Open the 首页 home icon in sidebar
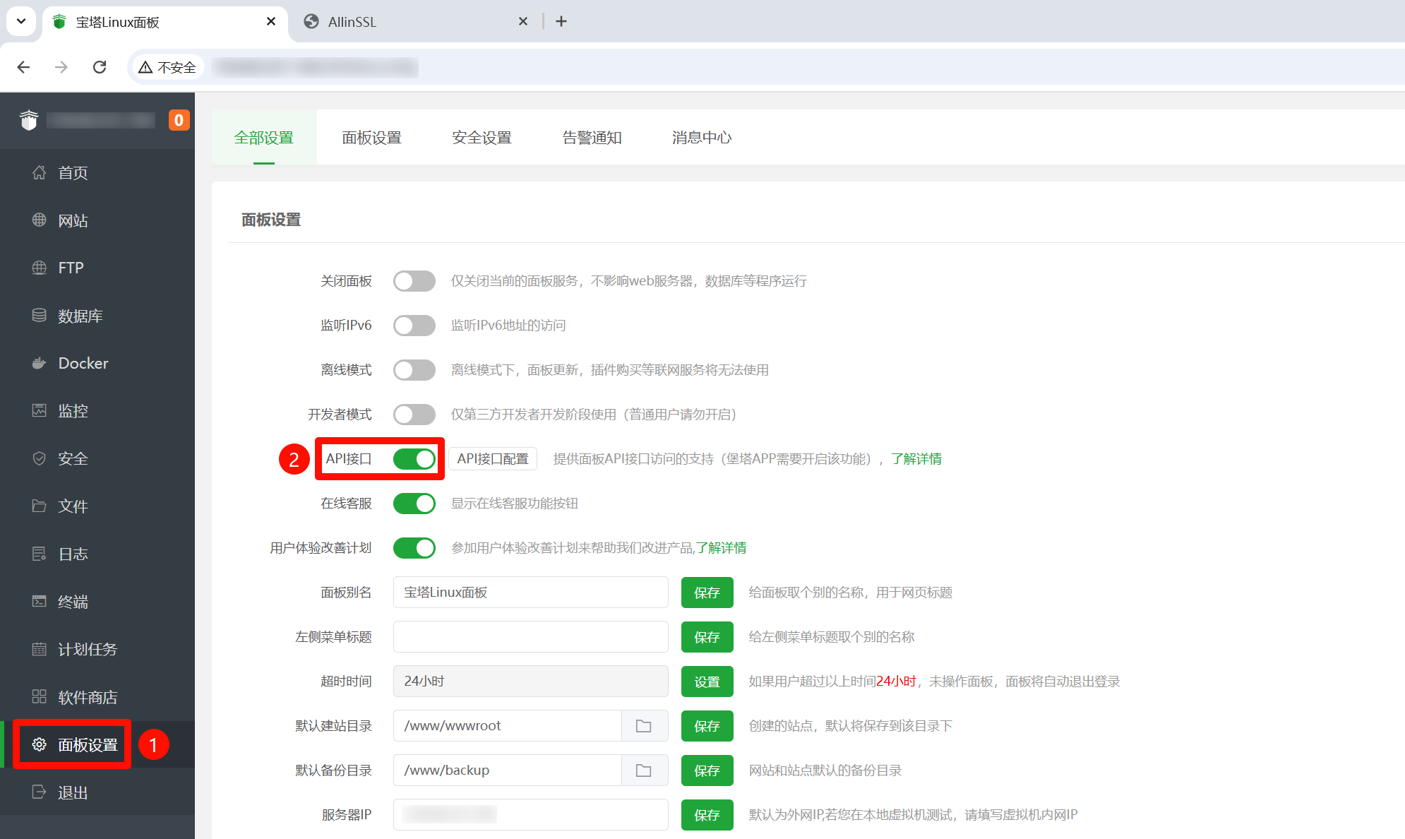Image resolution: width=1405 pixels, height=839 pixels. 40,172
